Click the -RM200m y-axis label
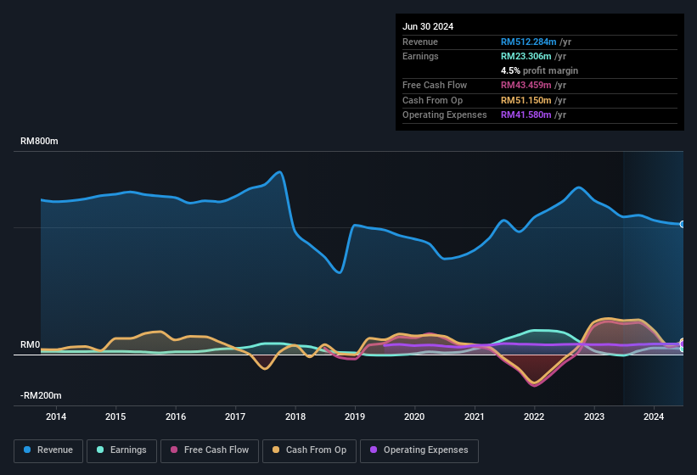697x475 pixels. pos(41,395)
